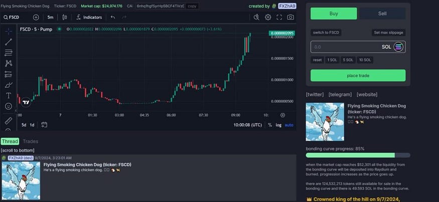Open the [twitter] link
Viewport: 439px width, 202px height.
pyautogui.click(x=315, y=95)
